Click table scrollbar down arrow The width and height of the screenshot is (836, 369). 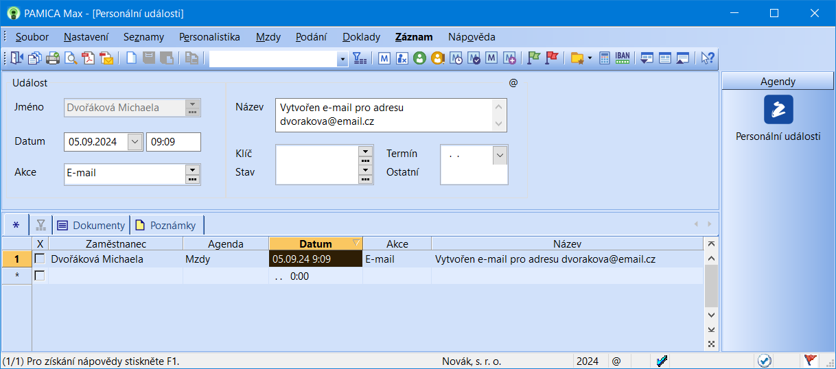711,315
